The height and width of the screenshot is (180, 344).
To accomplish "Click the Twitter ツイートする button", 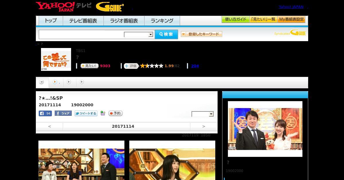I will coord(86,113).
